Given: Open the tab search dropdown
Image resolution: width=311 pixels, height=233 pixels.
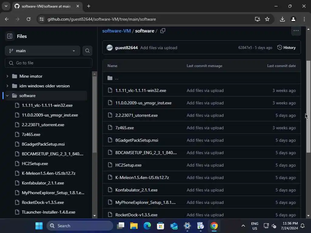Looking at the screenshot, I should tap(6, 6).
